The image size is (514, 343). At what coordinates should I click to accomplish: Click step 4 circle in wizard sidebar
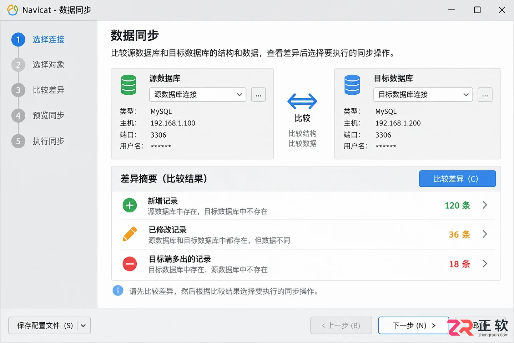click(x=18, y=116)
